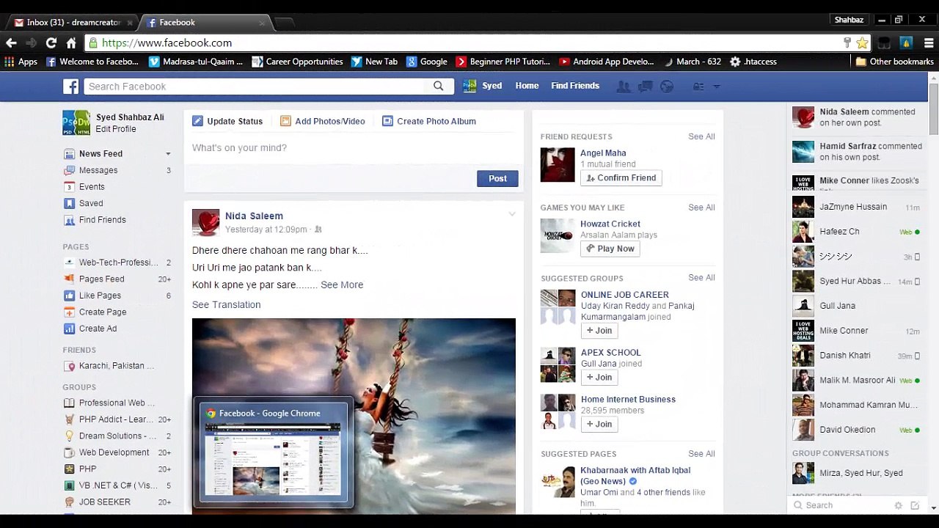939x528 pixels.
Task: Select the Add Photos/Video tab
Action: tap(323, 121)
